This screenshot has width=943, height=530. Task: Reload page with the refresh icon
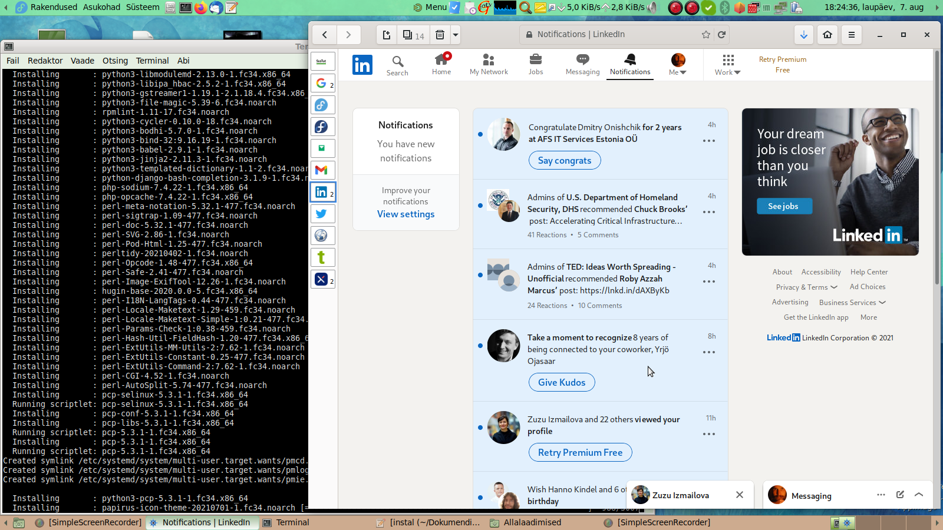coord(721,35)
